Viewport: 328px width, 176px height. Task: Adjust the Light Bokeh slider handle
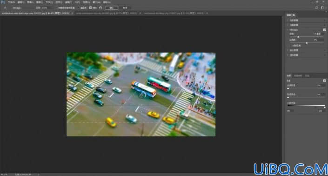click(x=288, y=88)
